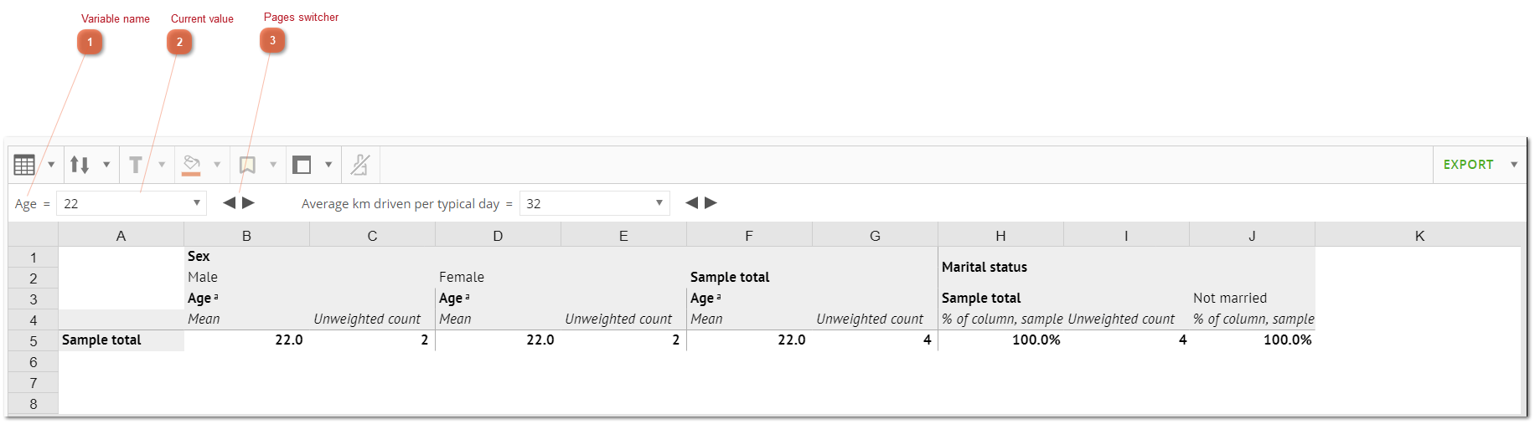Click the table layout grid icon
Image resolution: width=1535 pixels, height=424 pixels.
pos(24,165)
